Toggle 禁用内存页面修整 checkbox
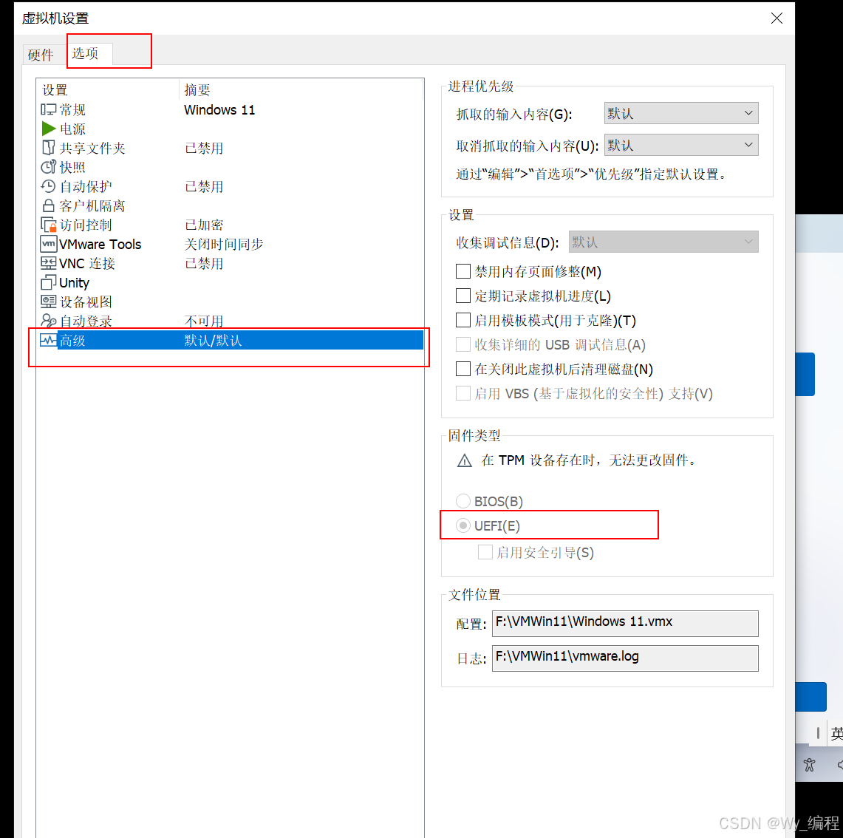Viewport: 843px width, 838px height. point(463,271)
